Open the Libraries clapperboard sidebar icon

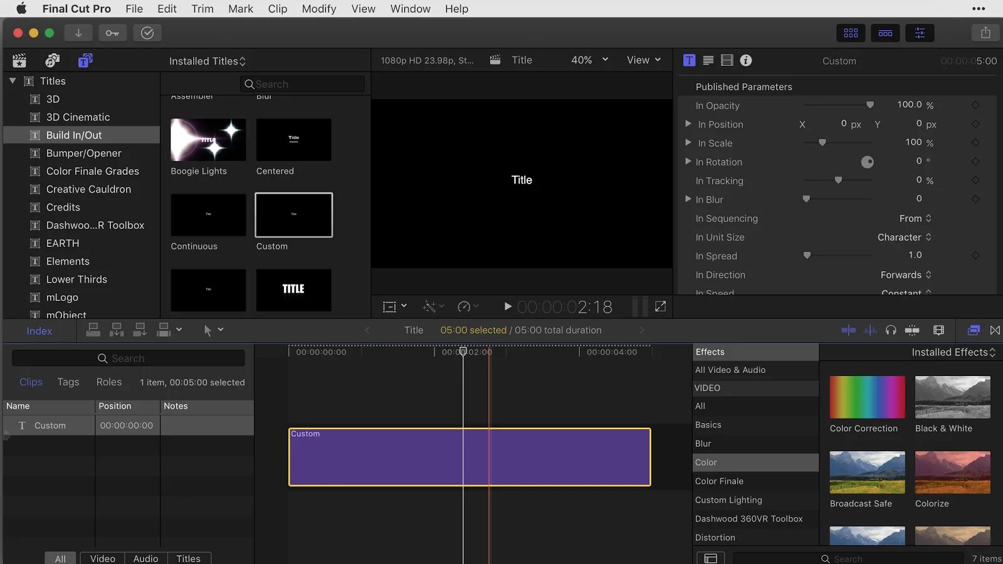19,60
